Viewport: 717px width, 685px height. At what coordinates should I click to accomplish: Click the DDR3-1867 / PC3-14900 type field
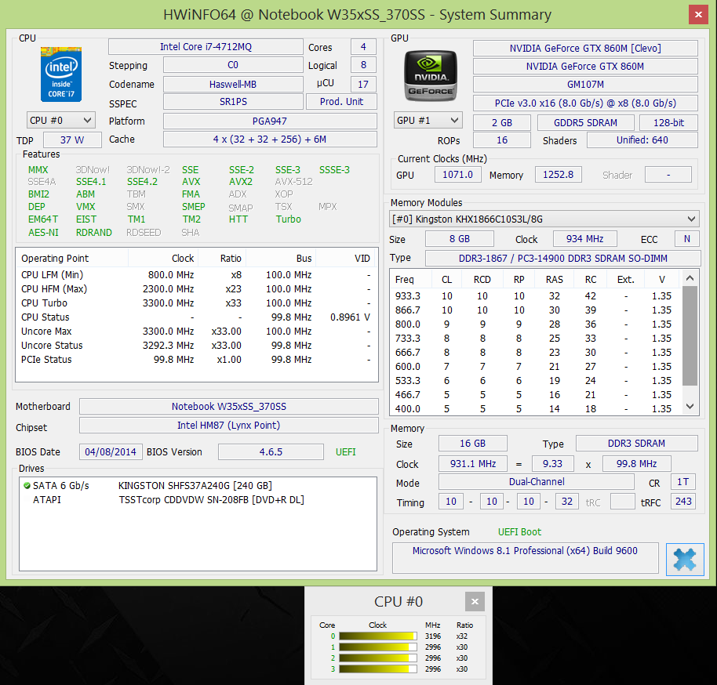point(563,258)
